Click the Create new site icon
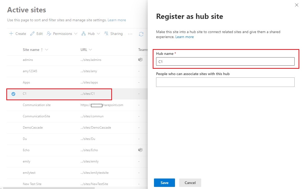This screenshot has height=189, width=303. click(11, 34)
